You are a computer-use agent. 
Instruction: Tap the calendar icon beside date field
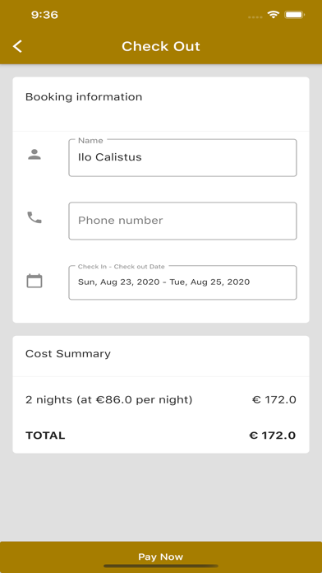click(34, 281)
